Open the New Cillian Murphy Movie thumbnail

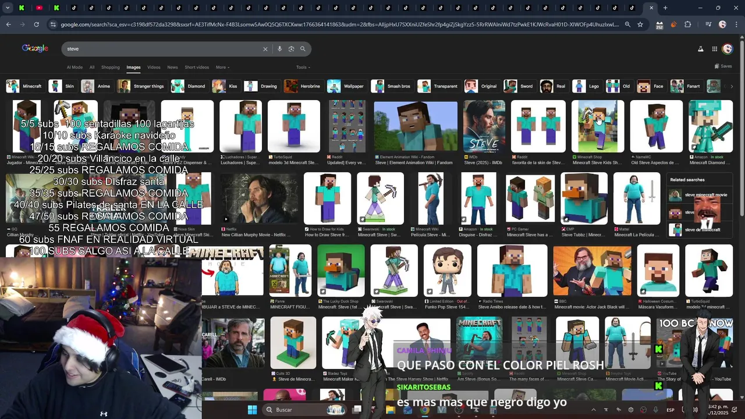pyautogui.click(x=259, y=198)
